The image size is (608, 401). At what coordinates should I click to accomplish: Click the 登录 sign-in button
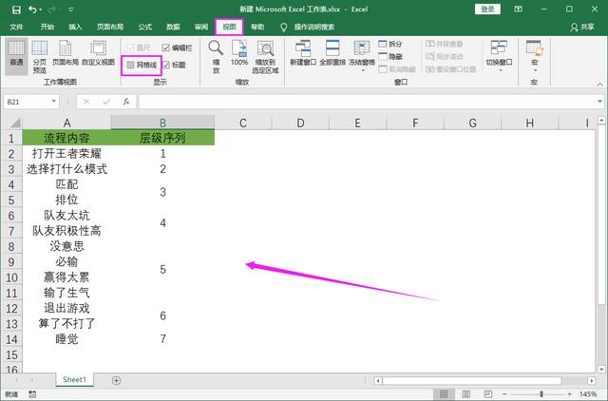point(487,10)
